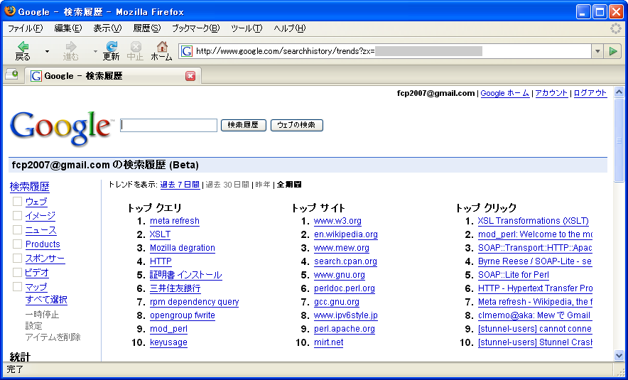
Task: Tick the マップ checkbox
Action: tap(17, 286)
